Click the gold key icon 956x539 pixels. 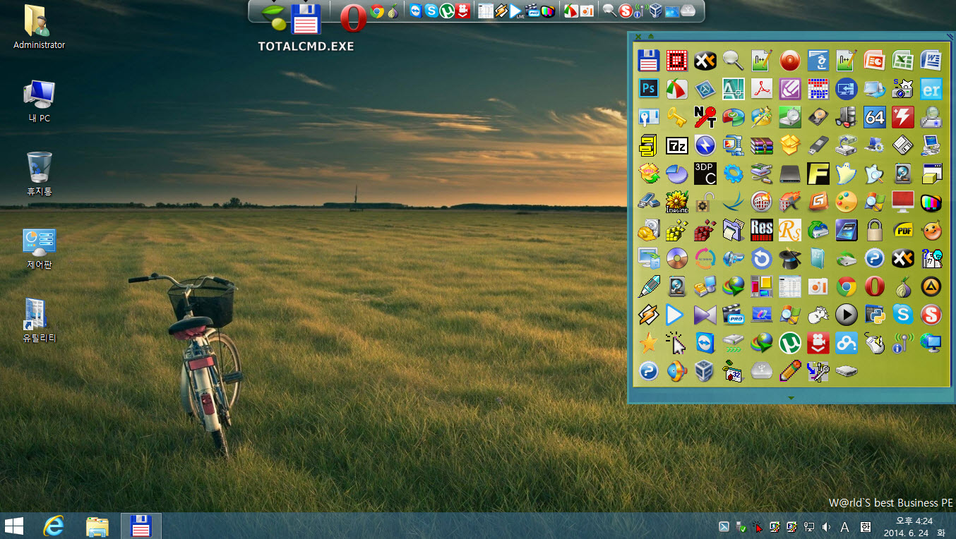(x=676, y=116)
